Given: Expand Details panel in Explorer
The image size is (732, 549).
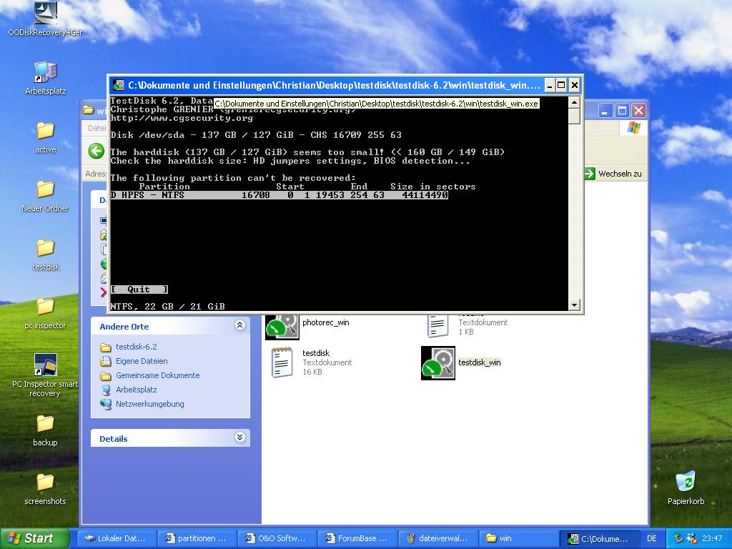Looking at the screenshot, I should [239, 437].
